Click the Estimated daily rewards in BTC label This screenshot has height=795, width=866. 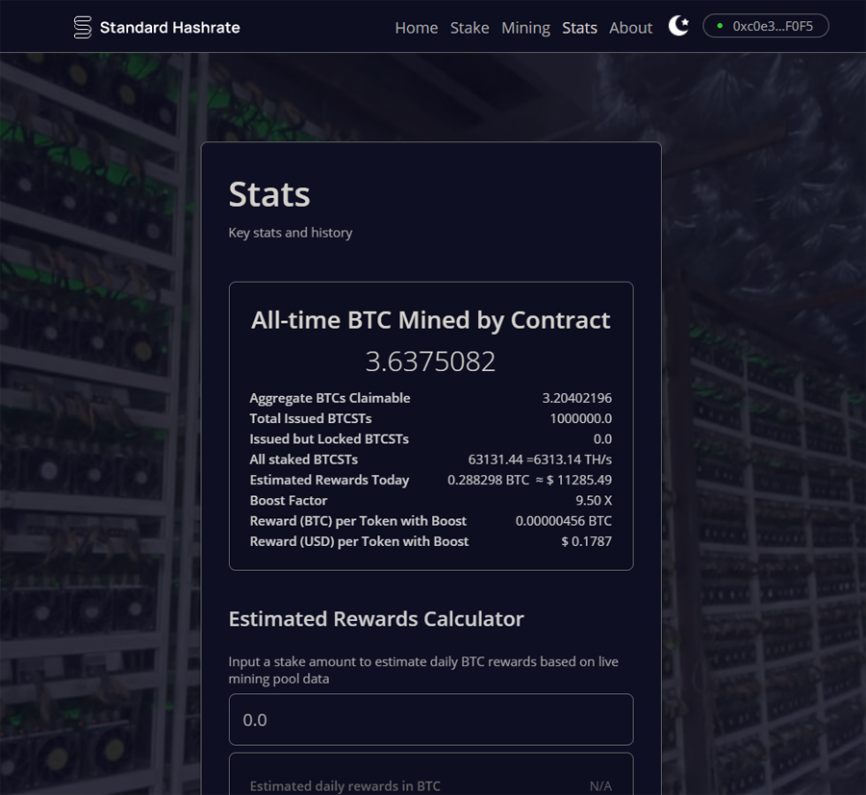(345, 785)
